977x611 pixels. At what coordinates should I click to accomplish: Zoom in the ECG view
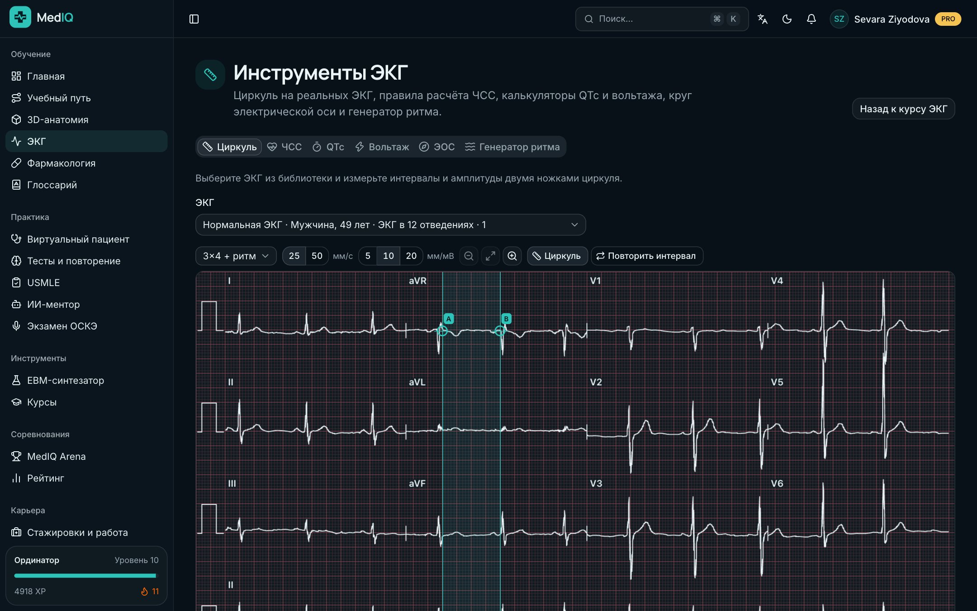pos(512,256)
